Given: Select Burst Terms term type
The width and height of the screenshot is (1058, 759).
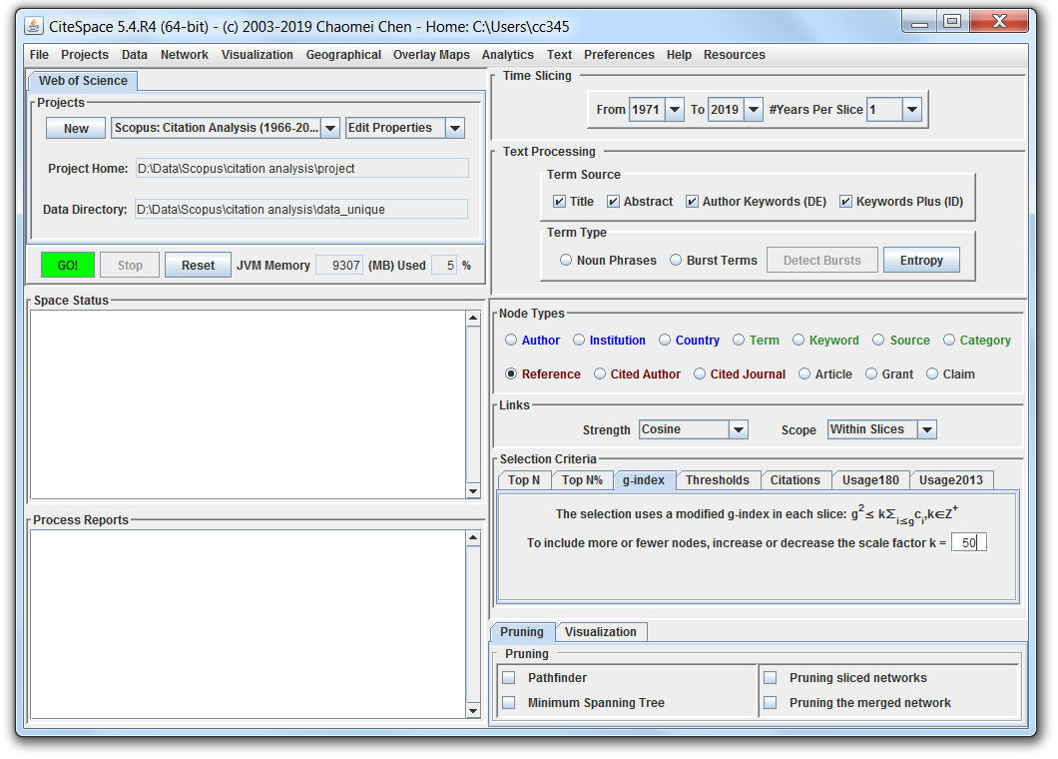Looking at the screenshot, I should pyautogui.click(x=676, y=260).
